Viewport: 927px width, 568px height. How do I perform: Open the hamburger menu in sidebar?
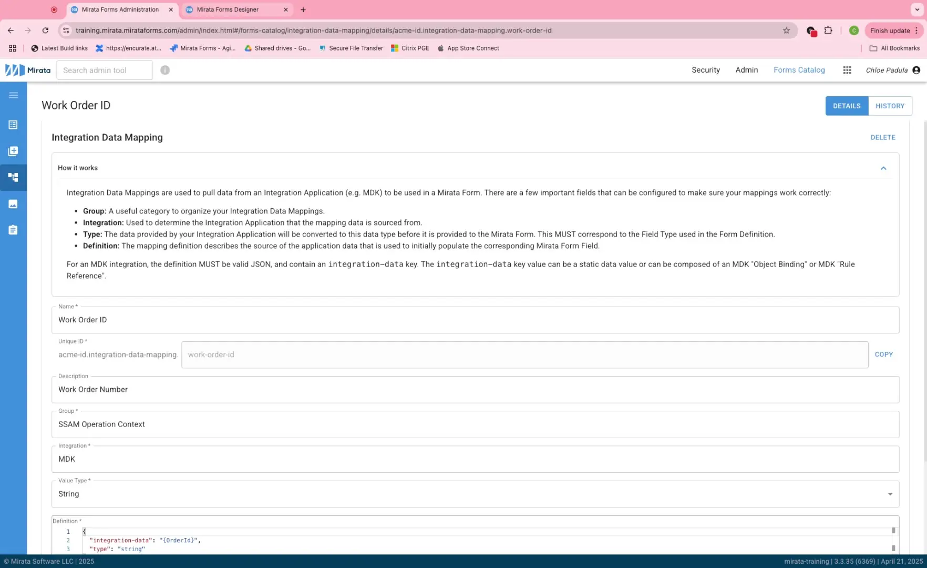13,95
